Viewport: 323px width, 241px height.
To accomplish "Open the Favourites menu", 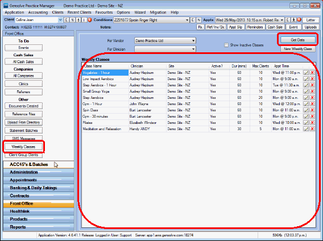I will point(104,13).
